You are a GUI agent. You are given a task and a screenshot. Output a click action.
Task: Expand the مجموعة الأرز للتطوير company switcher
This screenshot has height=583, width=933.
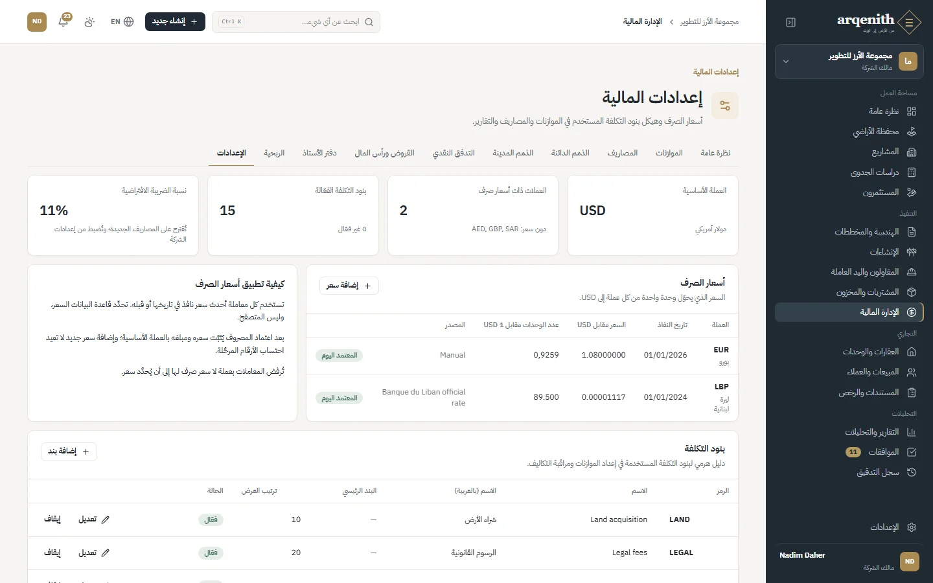849,62
